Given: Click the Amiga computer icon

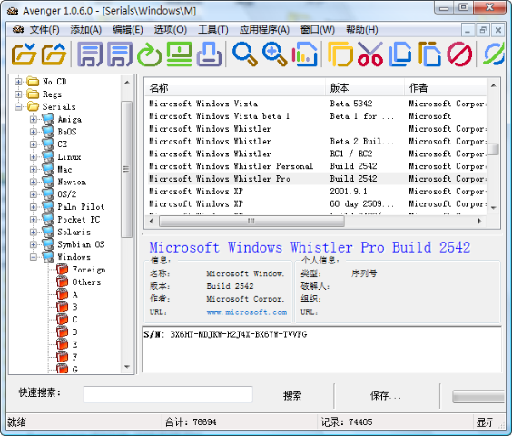Looking at the screenshot, I should click(48, 119).
